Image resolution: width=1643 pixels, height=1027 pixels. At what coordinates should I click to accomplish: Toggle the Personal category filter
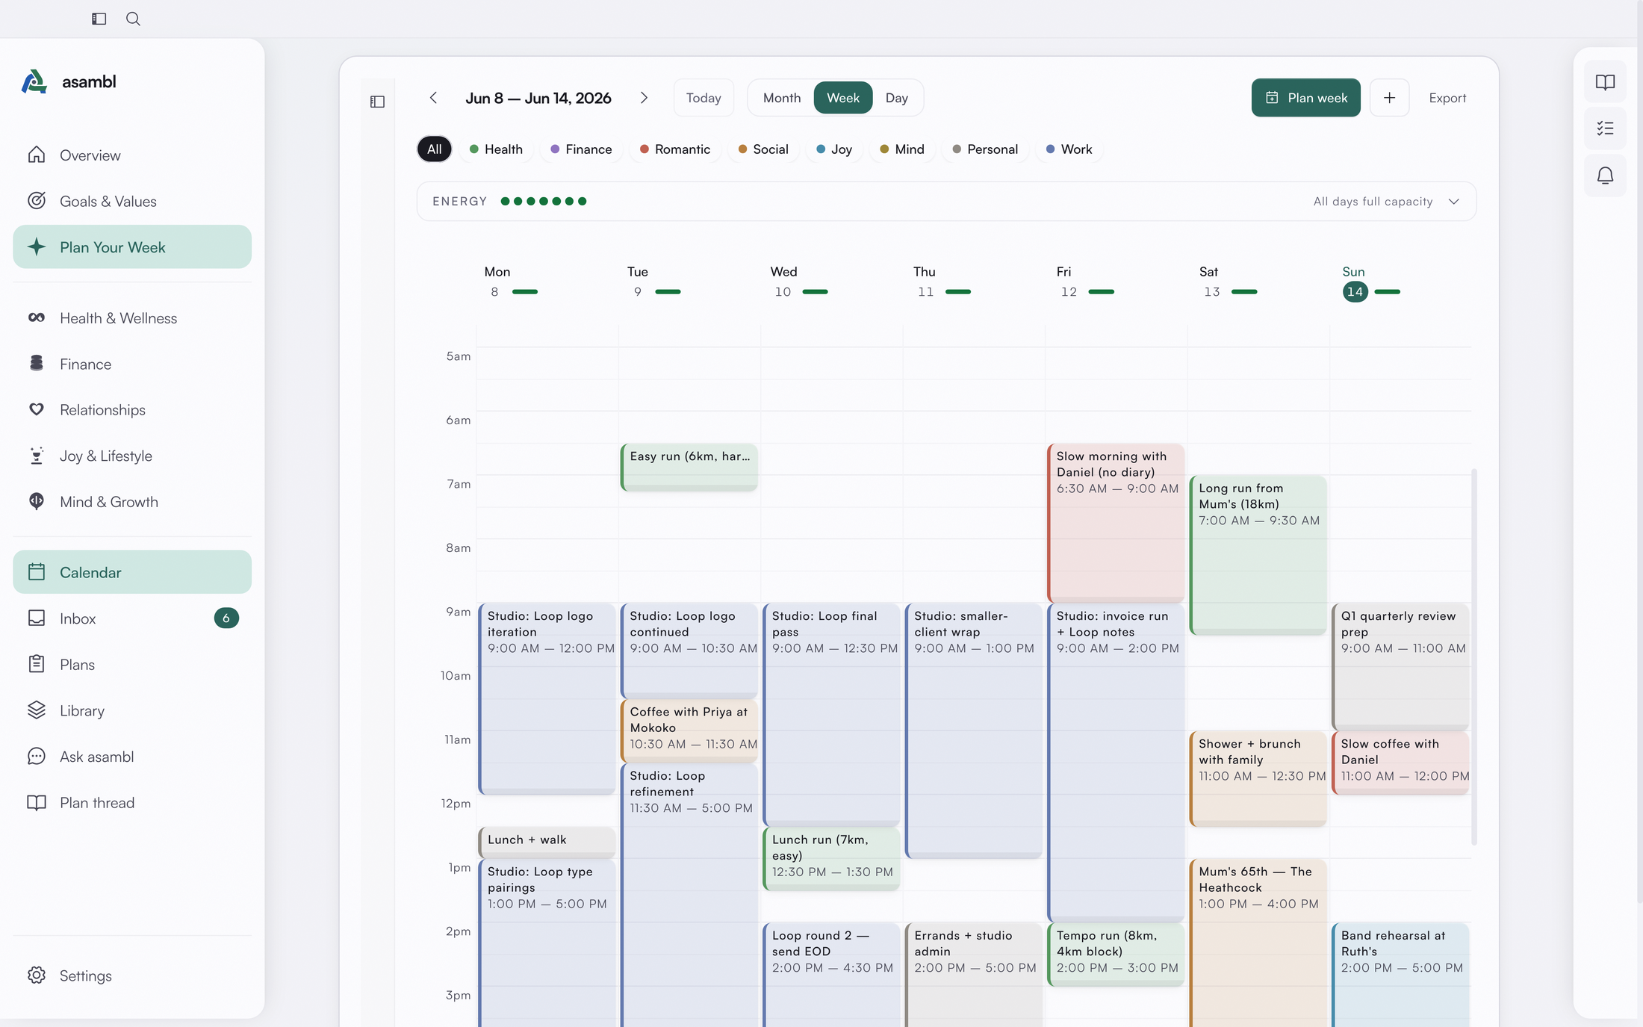(x=985, y=149)
